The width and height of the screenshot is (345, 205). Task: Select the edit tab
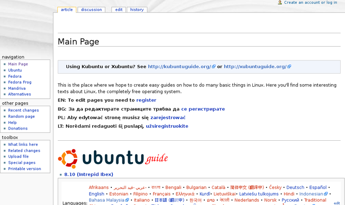pyautogui.click(x=119, y=9)
